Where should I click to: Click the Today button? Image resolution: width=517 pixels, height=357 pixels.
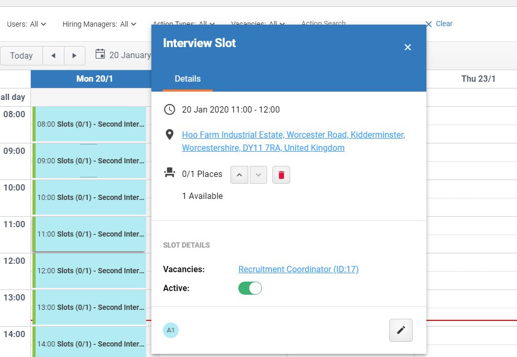pyautogui.click(x=21, y=55)
